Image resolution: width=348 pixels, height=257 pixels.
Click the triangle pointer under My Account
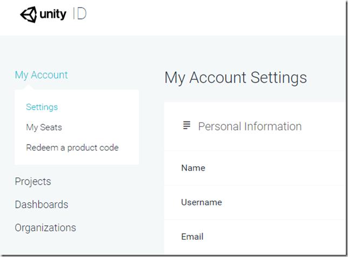(x=29, y=87)
